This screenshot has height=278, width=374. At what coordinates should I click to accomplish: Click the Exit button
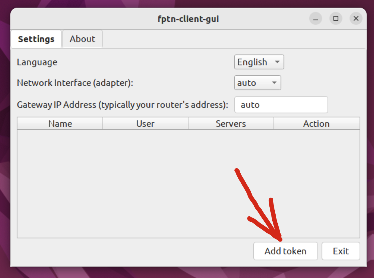coord(341,251)
